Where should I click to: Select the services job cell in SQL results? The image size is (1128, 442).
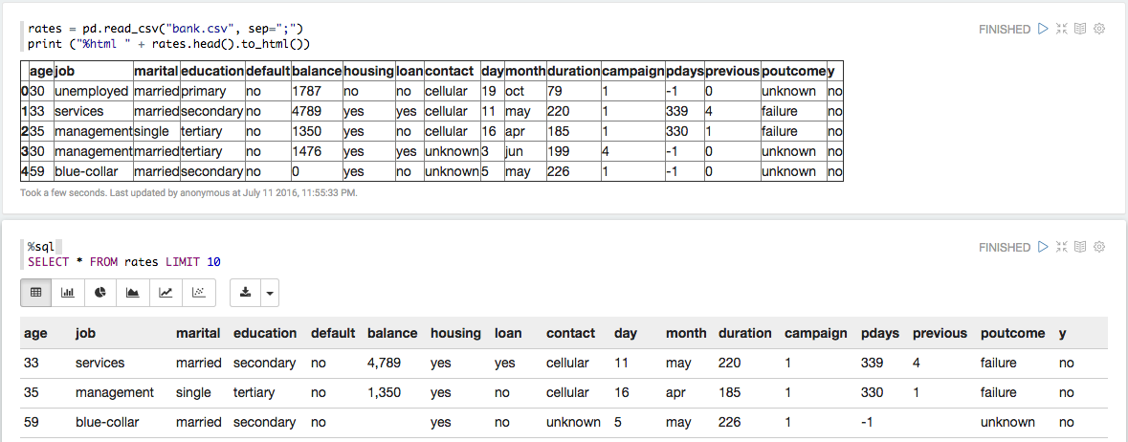click(x=100, y=363)
